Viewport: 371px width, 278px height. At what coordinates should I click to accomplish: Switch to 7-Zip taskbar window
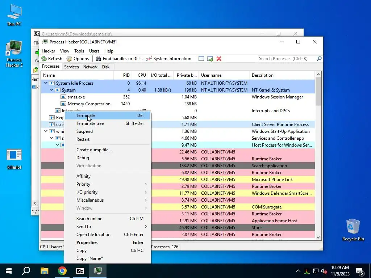[80, 271]
